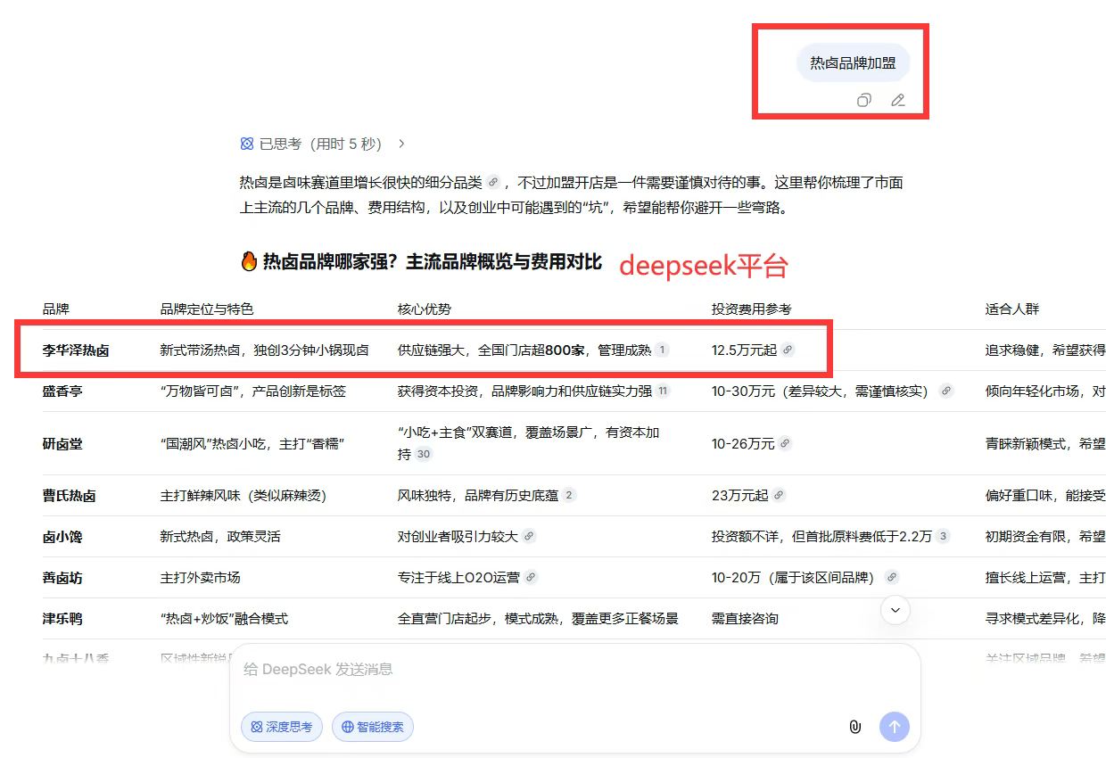
Task: Select the 善卤坊 brand cell
Action: (x=62, y=577)
